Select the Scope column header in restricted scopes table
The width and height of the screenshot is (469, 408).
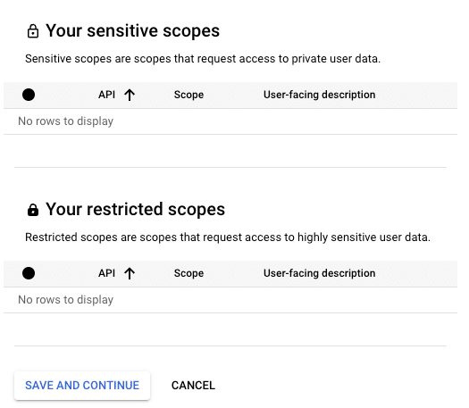[188, 273]
